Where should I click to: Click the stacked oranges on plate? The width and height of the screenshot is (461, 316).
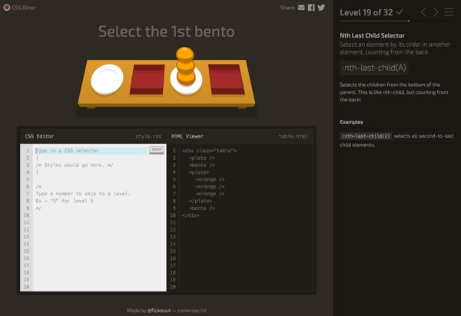pos(185,66)
